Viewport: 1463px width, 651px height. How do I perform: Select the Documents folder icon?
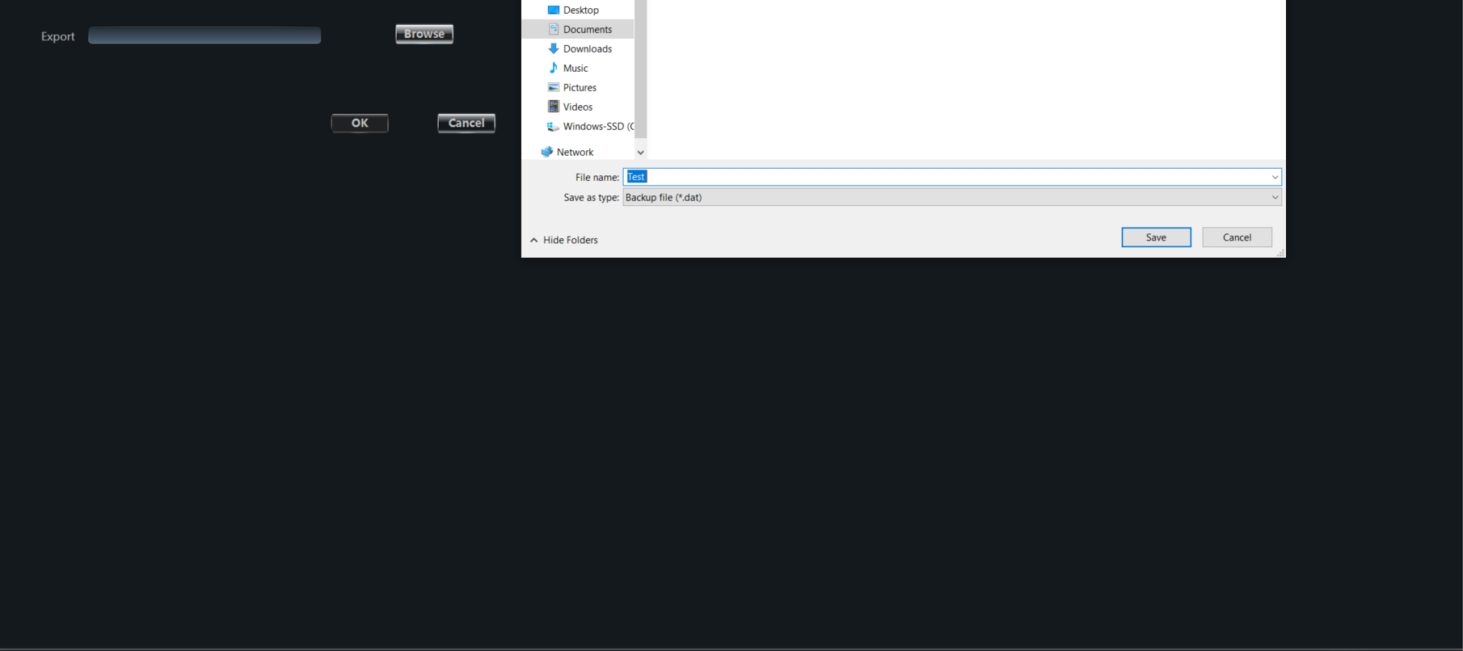coord(554,29)
